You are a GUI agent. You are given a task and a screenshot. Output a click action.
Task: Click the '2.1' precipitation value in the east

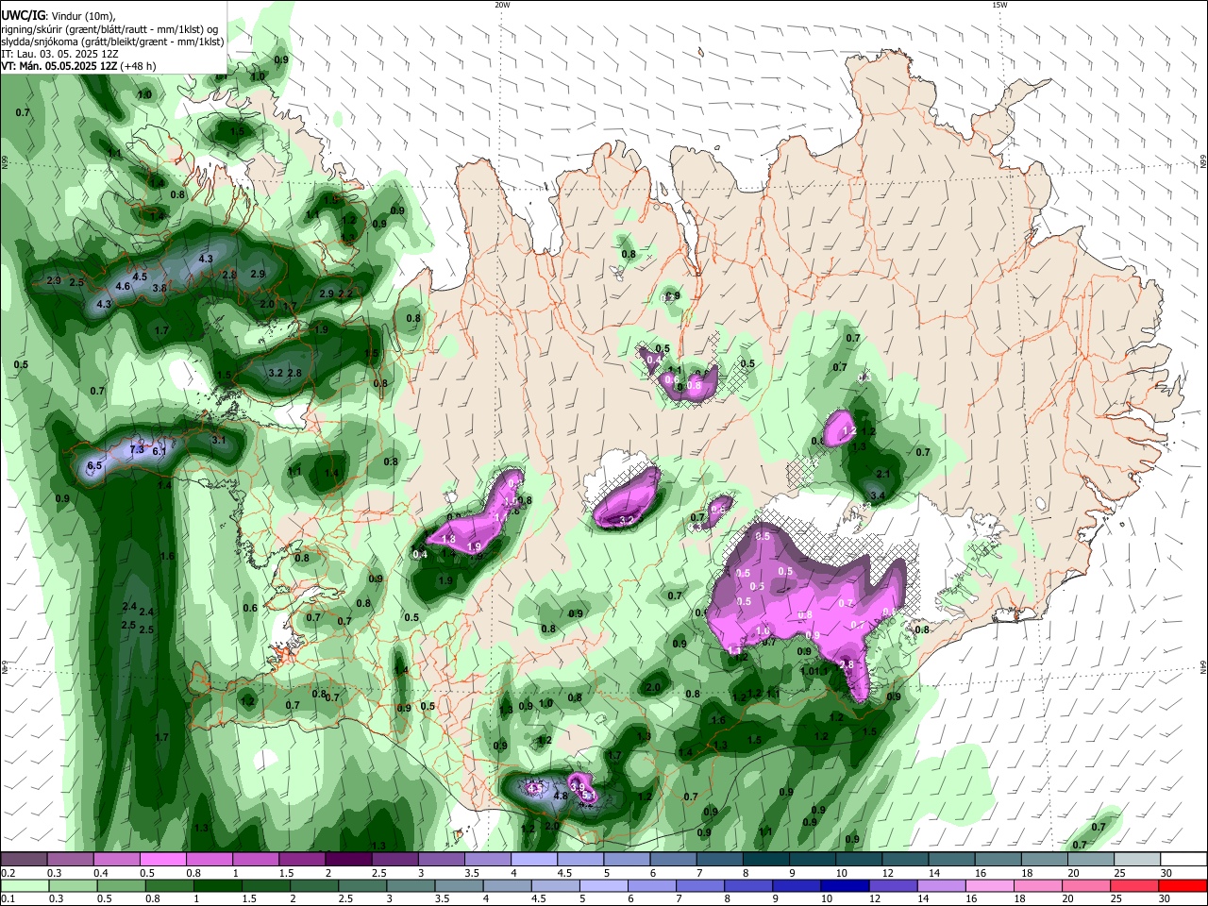(883, 474)
